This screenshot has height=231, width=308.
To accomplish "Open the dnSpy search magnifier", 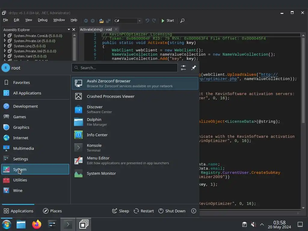I will pos(182,20).
